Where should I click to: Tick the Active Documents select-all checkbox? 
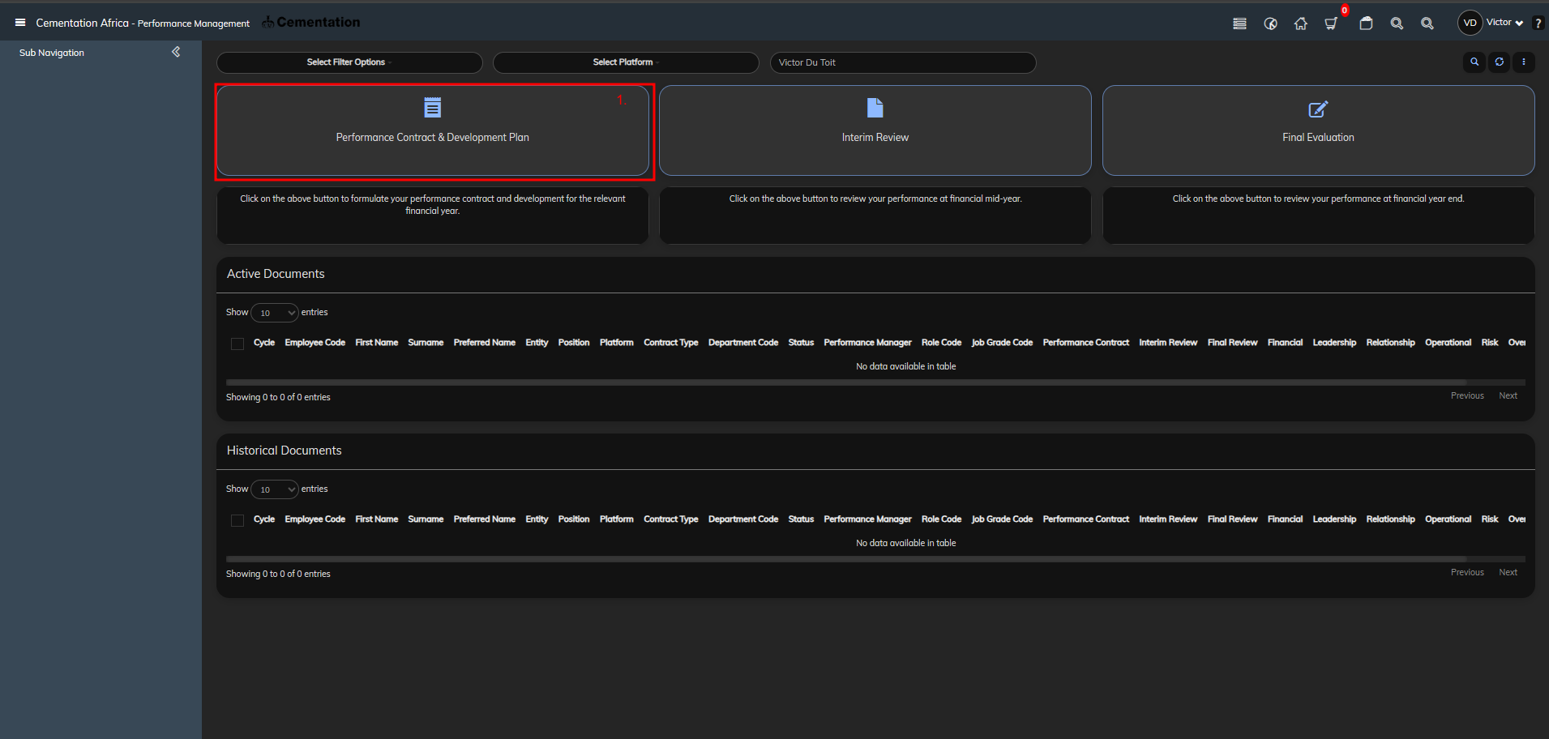coord(237,344)
